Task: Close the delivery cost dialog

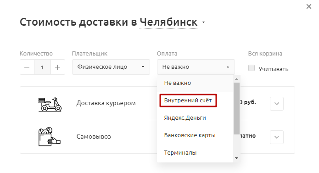Action: pyautogui.click(x=309, y=6)
